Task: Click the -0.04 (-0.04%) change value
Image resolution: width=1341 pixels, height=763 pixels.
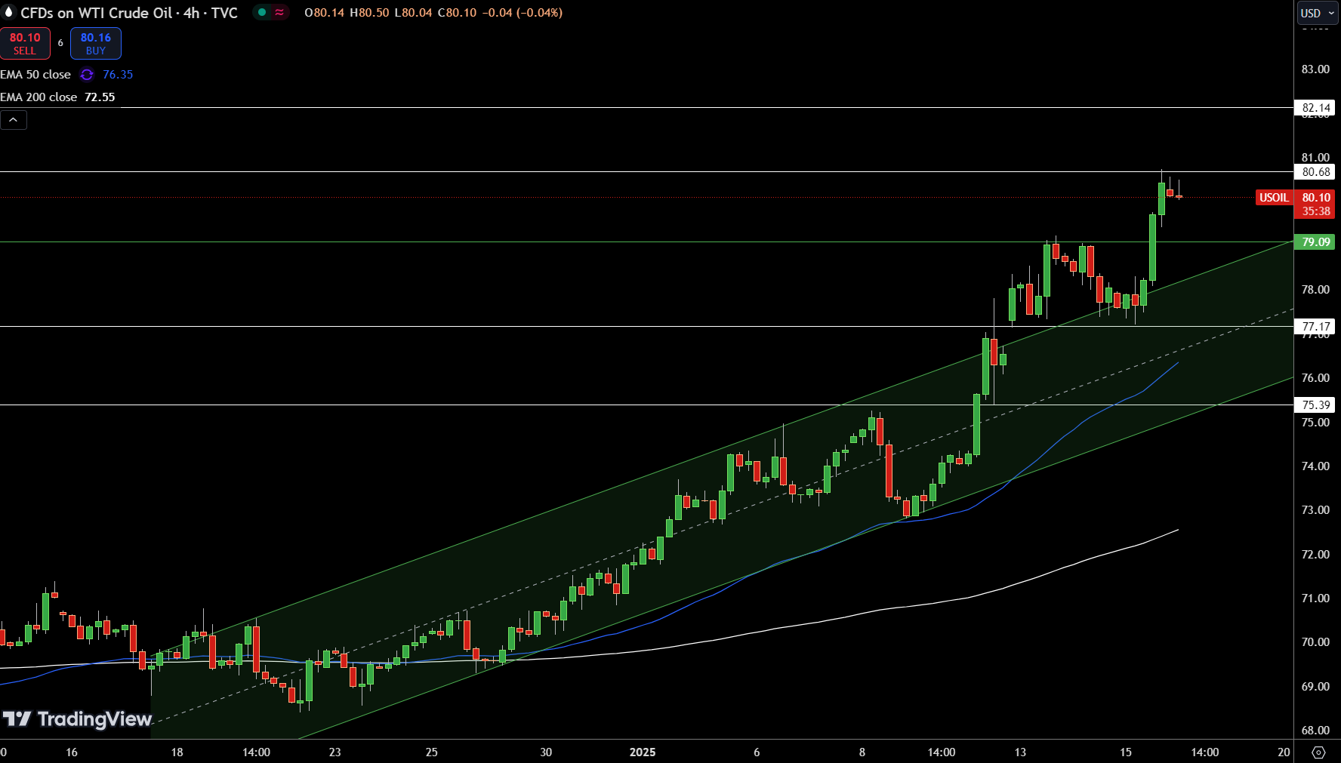Action: tap(523, 13)
